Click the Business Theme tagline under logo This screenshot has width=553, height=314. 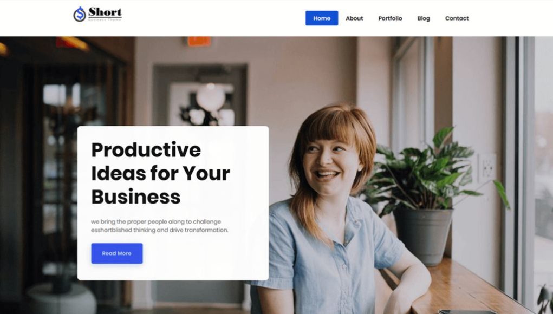click(x=105, y=19)
